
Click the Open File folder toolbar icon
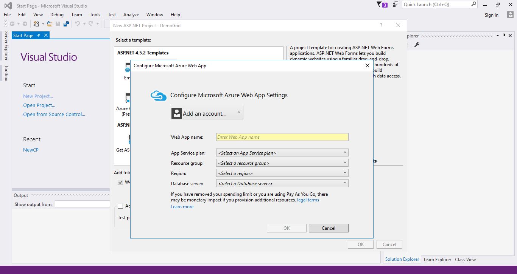(x=50, y=24)
